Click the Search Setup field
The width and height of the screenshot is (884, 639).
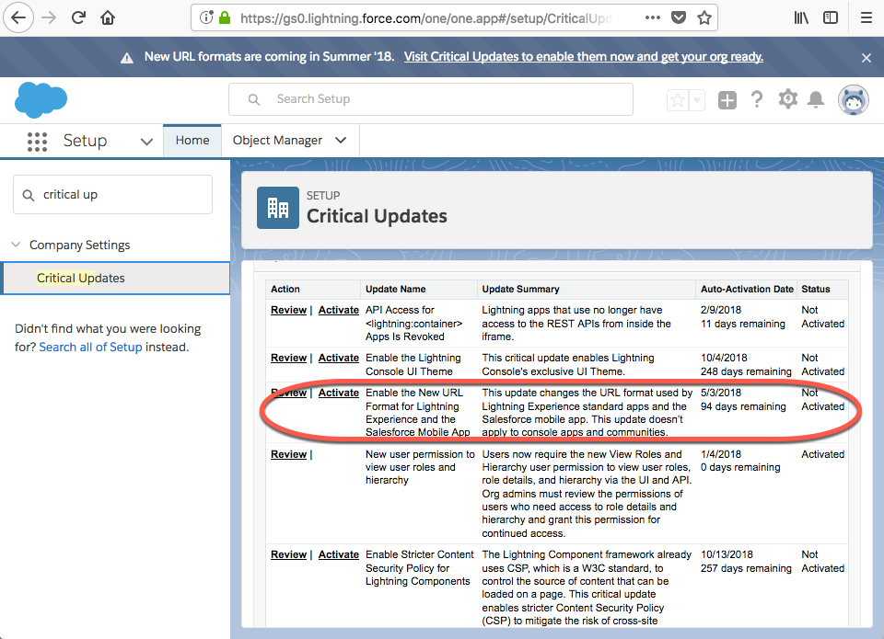431,99
